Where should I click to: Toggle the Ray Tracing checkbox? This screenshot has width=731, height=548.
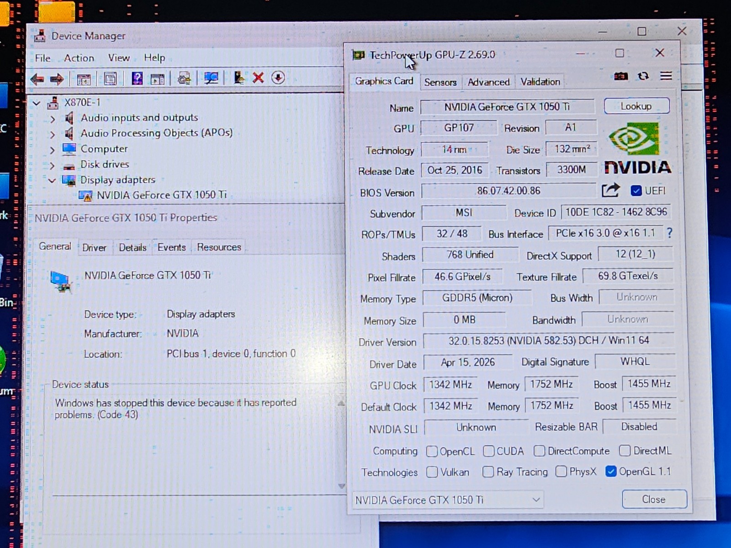(x=488, y=472)
